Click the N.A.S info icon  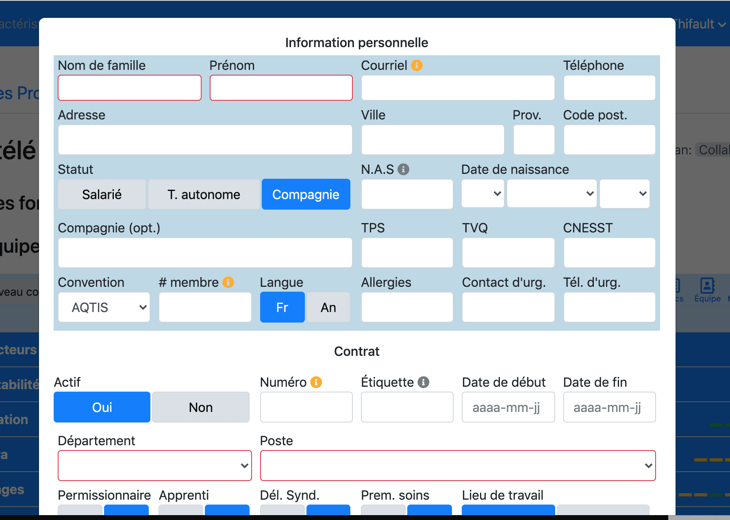coord(403,169)
